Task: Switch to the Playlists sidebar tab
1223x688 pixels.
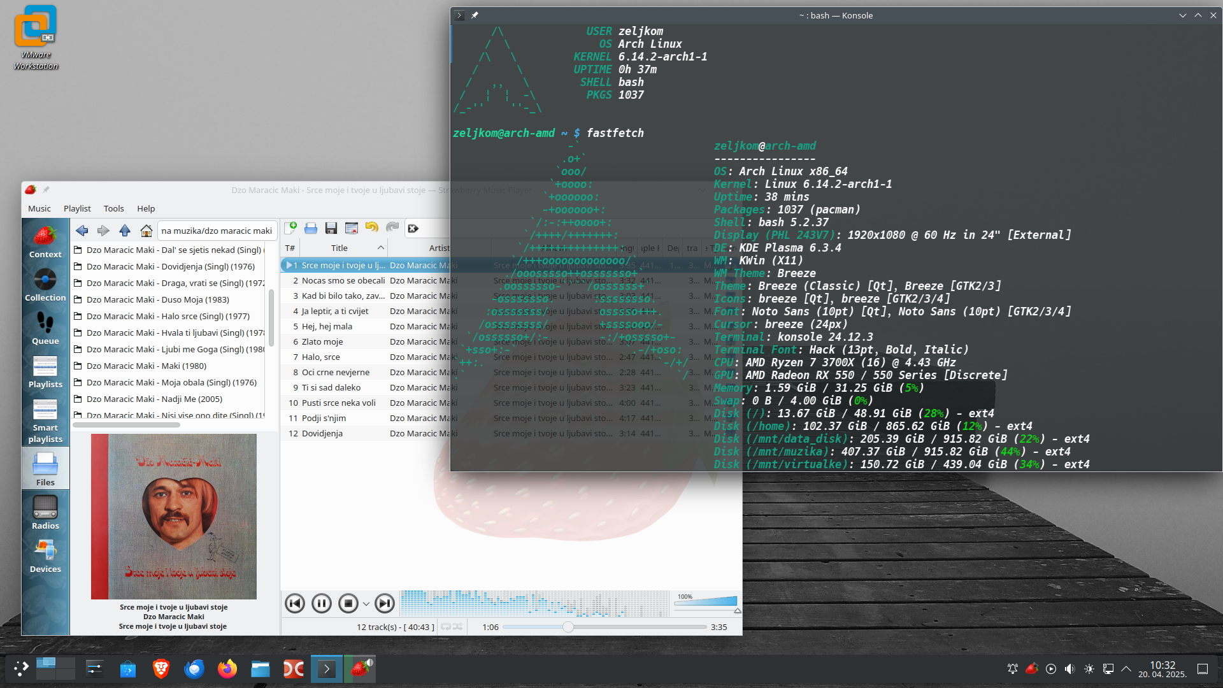Action: pyautogui.click(x=45, y=371)
